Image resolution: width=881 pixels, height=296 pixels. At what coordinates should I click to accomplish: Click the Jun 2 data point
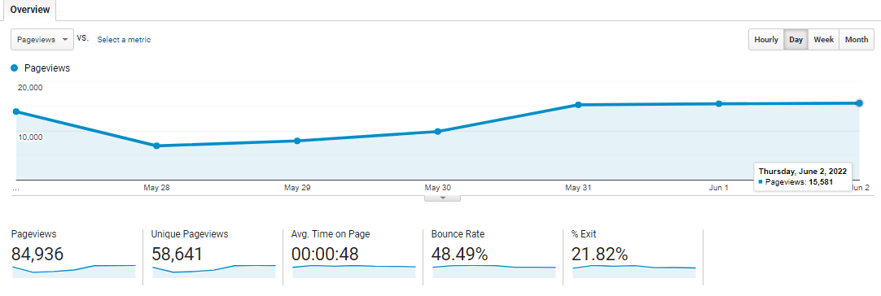859,103
